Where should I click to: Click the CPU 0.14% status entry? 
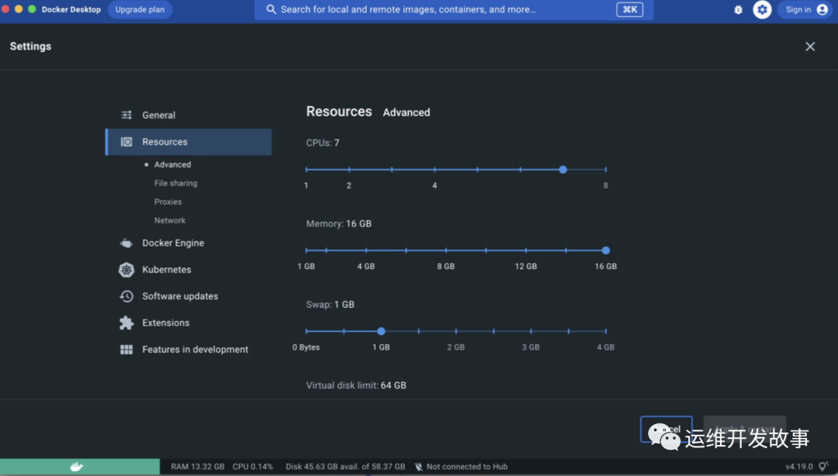[252, 467]
